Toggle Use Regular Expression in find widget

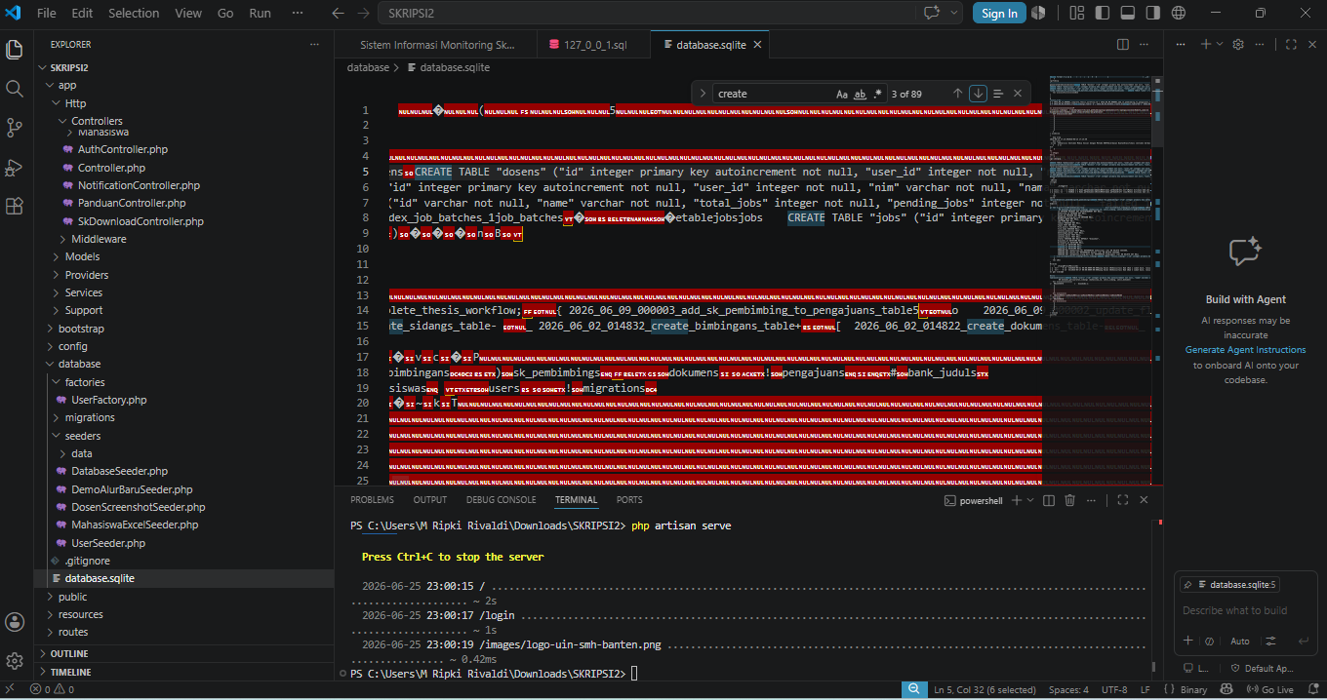(x=877, y=94)
